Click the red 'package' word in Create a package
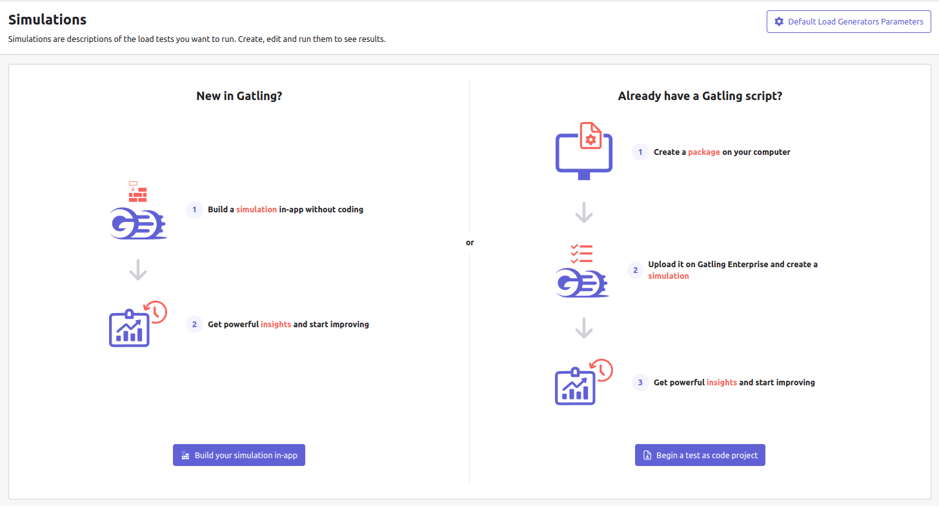The image size is (939, 506). 704,152
